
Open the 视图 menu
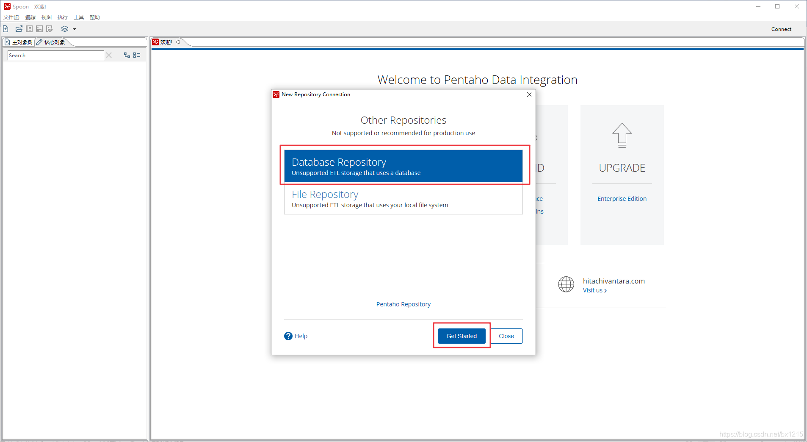[x=47, y=17]
